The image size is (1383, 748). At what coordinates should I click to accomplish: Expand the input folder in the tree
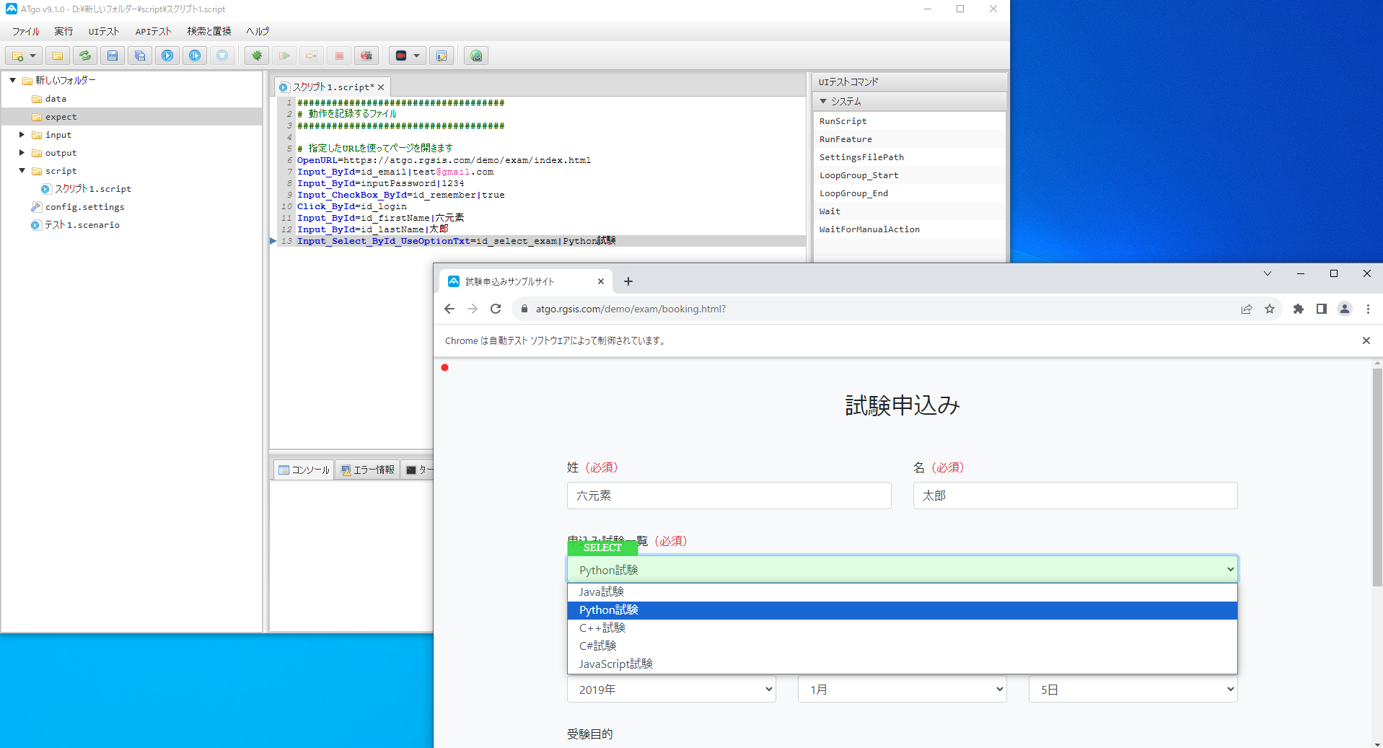(x=22, y=134)
